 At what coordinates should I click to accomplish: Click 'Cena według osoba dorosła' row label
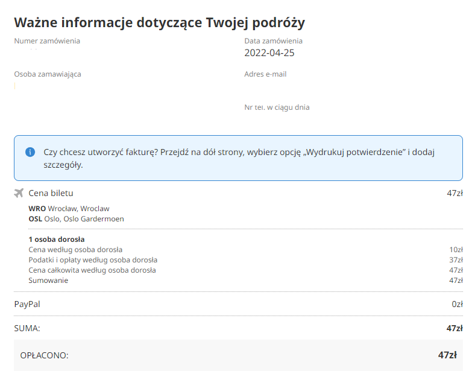tap(75, 250)
